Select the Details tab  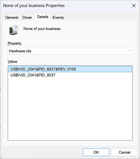(43, 17)
